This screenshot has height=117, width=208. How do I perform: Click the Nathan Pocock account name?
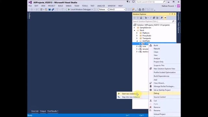coord(168,6)
